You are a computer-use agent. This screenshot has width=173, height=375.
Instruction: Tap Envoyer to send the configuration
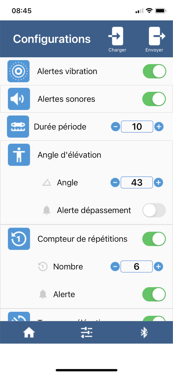point(154,37)
